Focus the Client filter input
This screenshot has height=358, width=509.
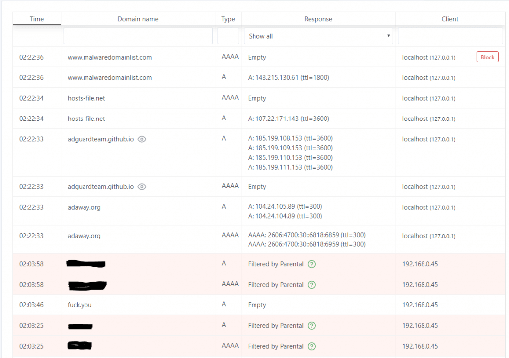[x=450, y=36]
